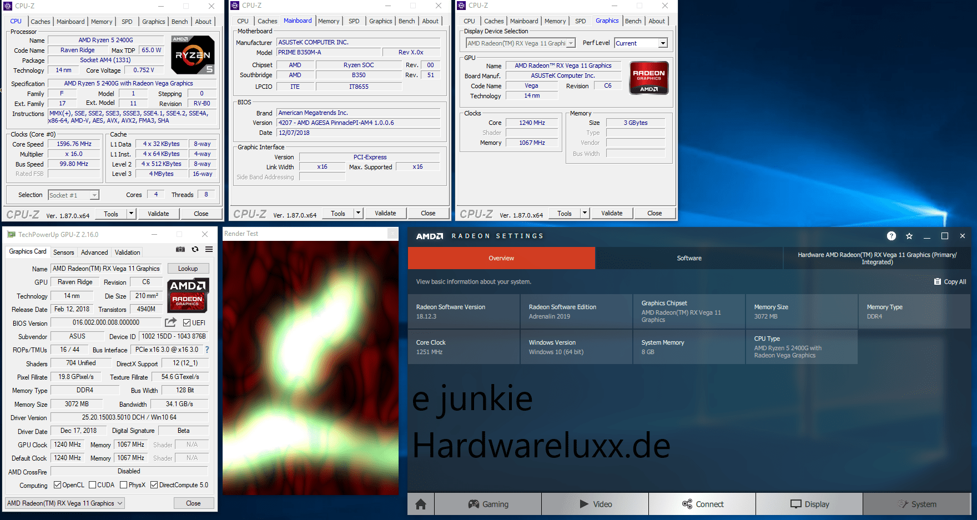Open Hardware tab in Radeon Settings

[x=877, y=258]
